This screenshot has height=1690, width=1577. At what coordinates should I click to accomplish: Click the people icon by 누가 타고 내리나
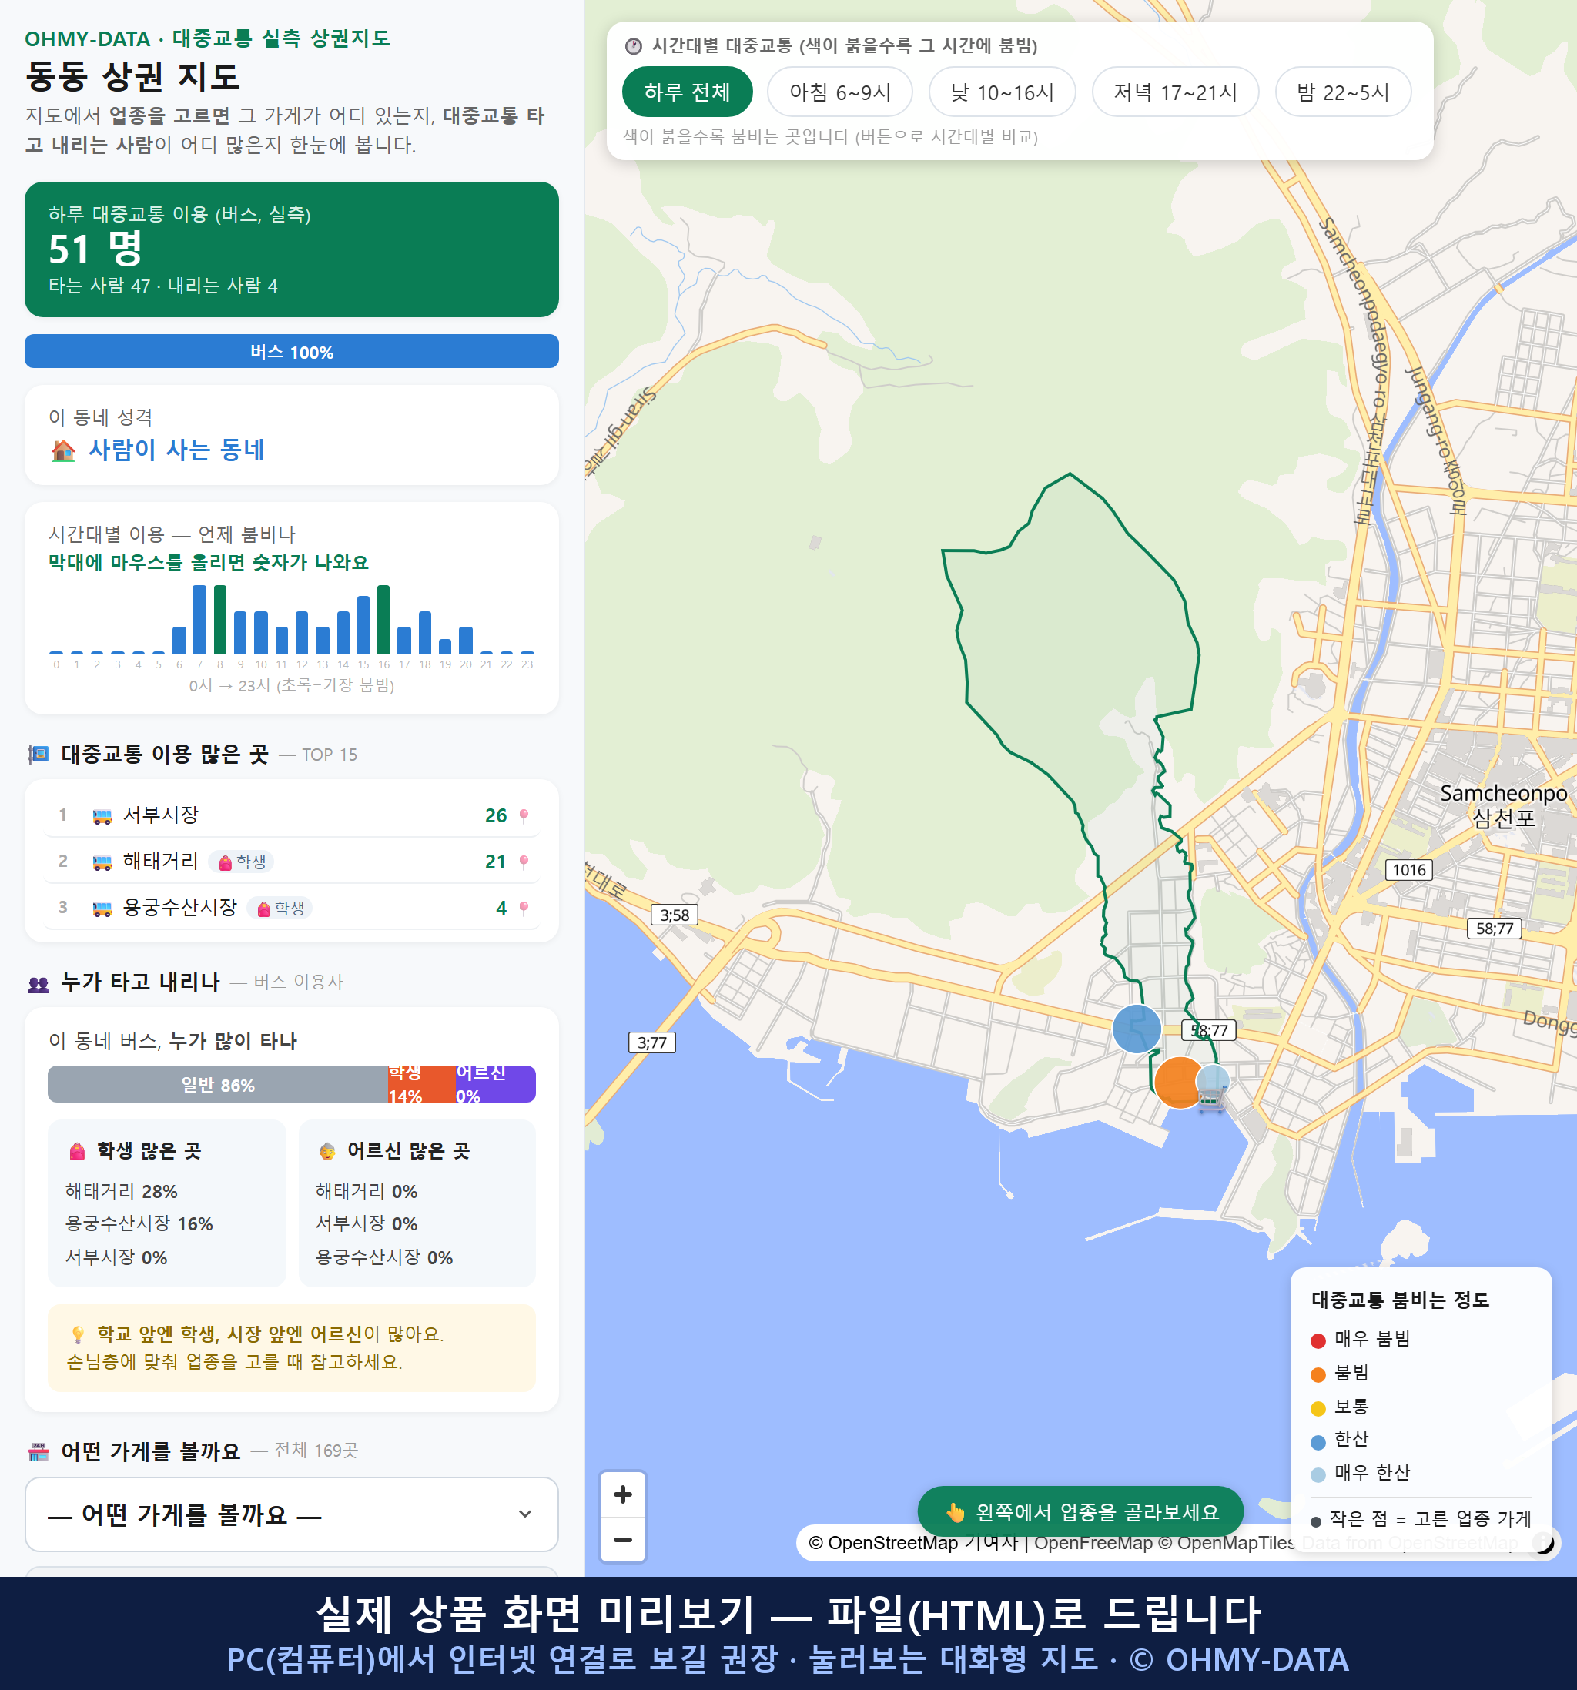click(39, 983)
